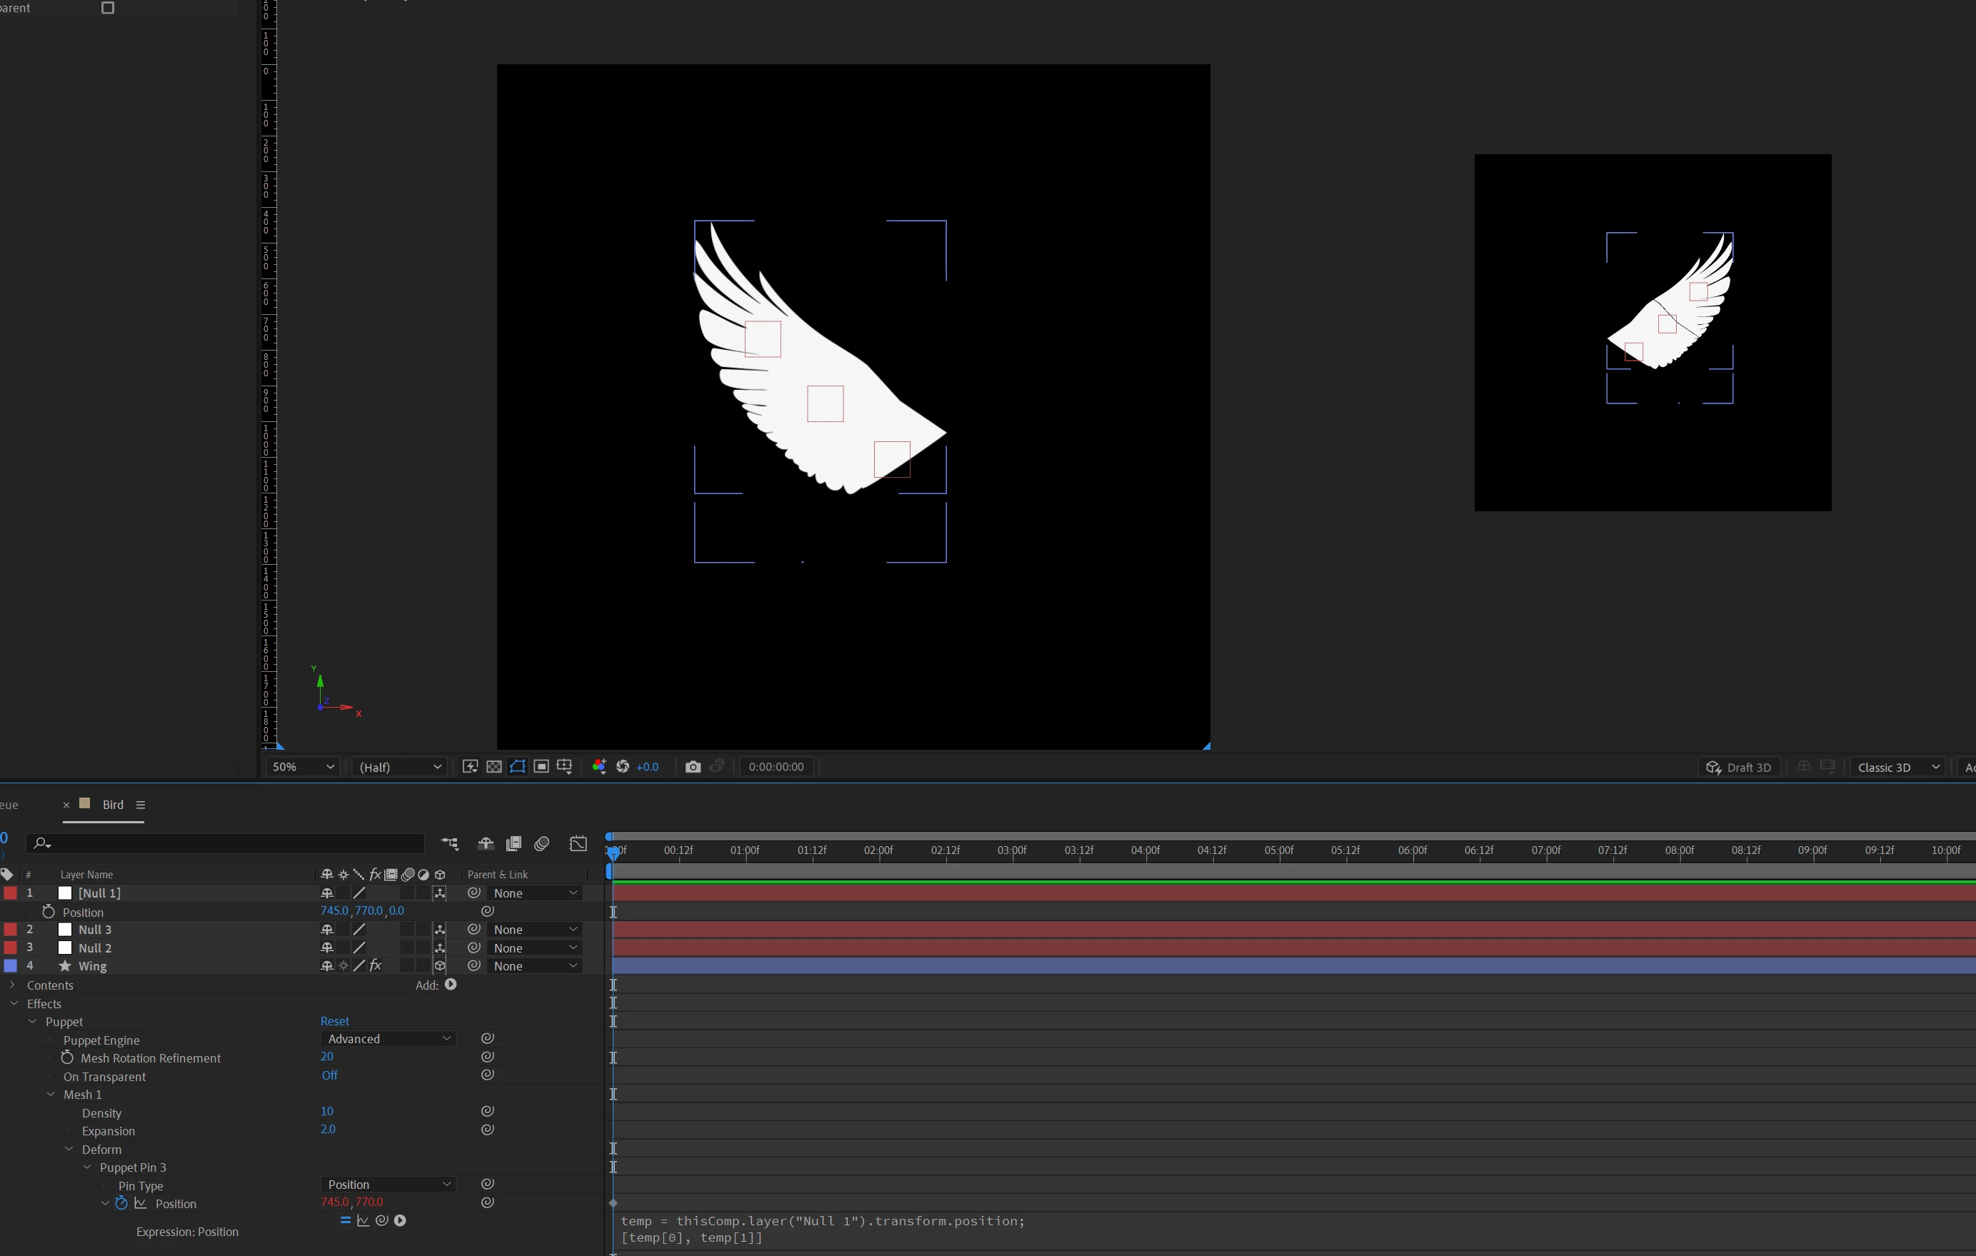
Task: Open the Composition Mini-Flowchart icon
Action: 450,843
